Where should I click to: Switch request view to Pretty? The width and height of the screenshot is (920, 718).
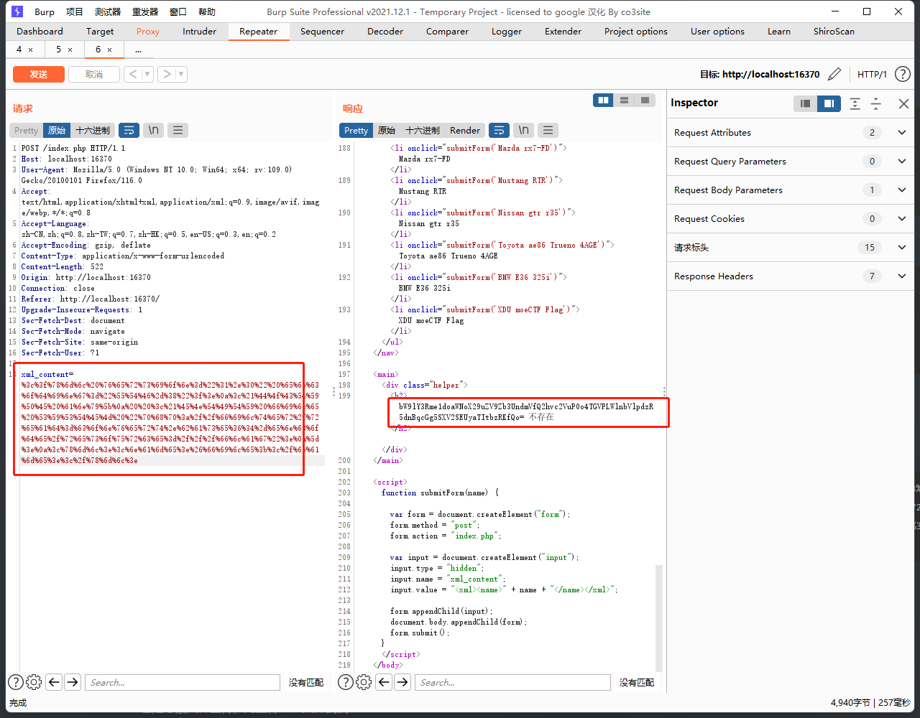[26, 130]
